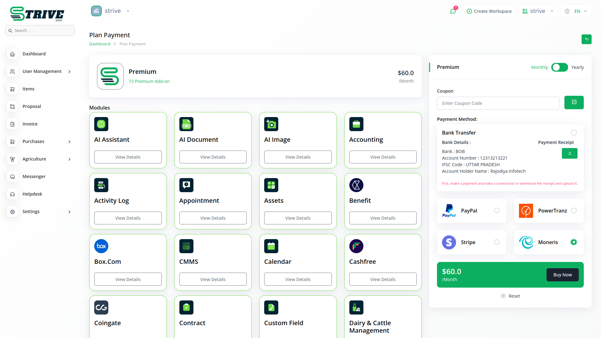Click the AI Image camera icon
The image size is (601, 338).
(271, 124)
